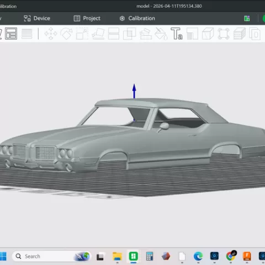Image resolution: width=265 pixels, height=265 pixels.
Task: Select the Support Painting tool
Action: click(x=146, y=34)
